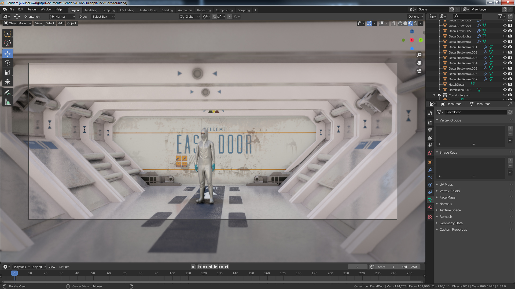Select the Cursor tool in toolbar
Image resolution: width=515 pixels, height=289 pixels.
point(8,43)
